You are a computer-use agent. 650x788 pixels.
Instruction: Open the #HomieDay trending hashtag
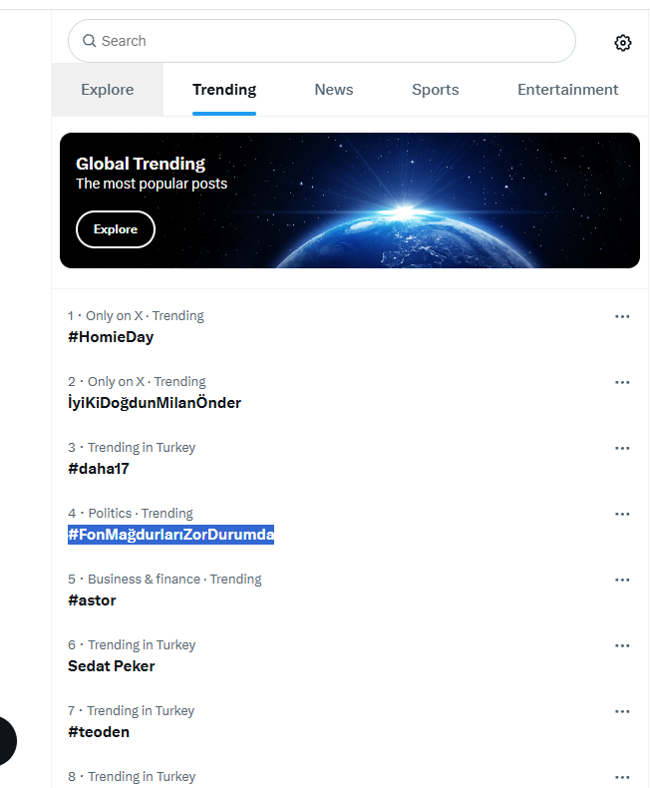[111, 337]
